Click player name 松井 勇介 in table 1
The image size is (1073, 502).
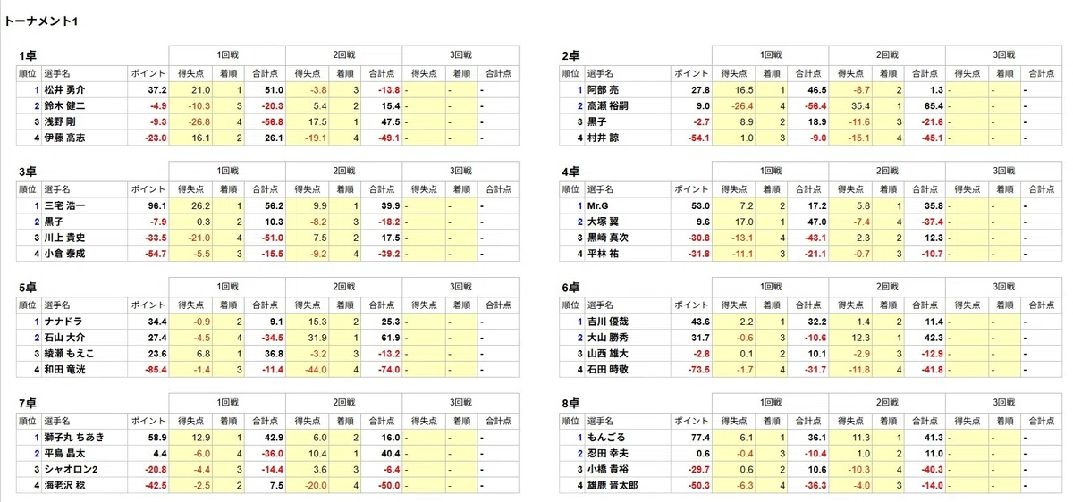coord(64,90)
